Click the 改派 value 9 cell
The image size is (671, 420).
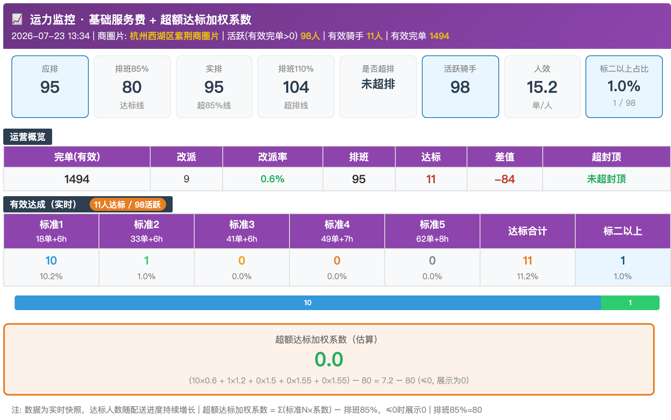tap(186, 179)
